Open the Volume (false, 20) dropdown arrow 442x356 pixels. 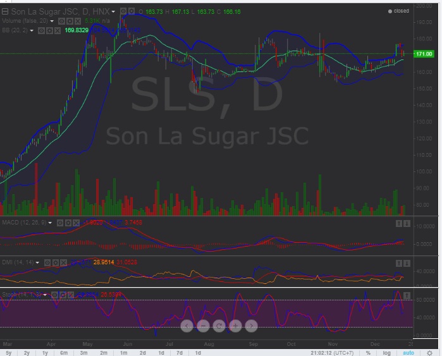tap(52, 21)
